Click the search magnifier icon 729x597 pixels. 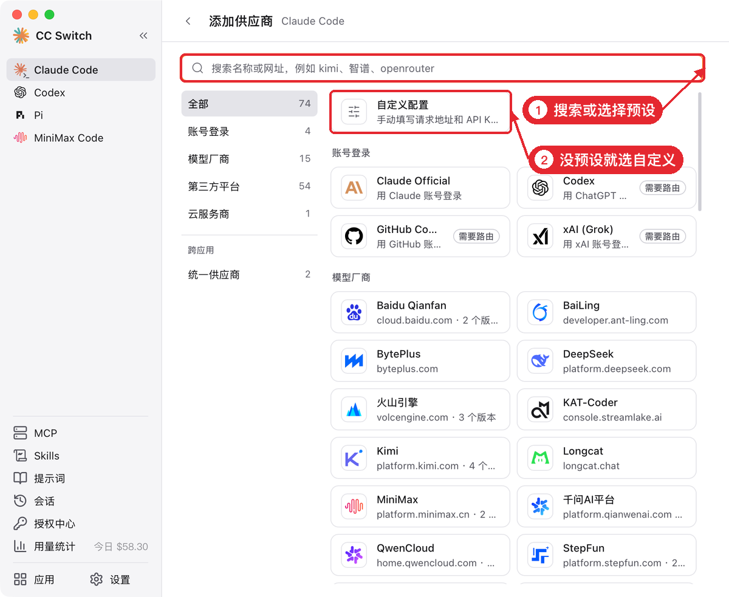point(197,68)
